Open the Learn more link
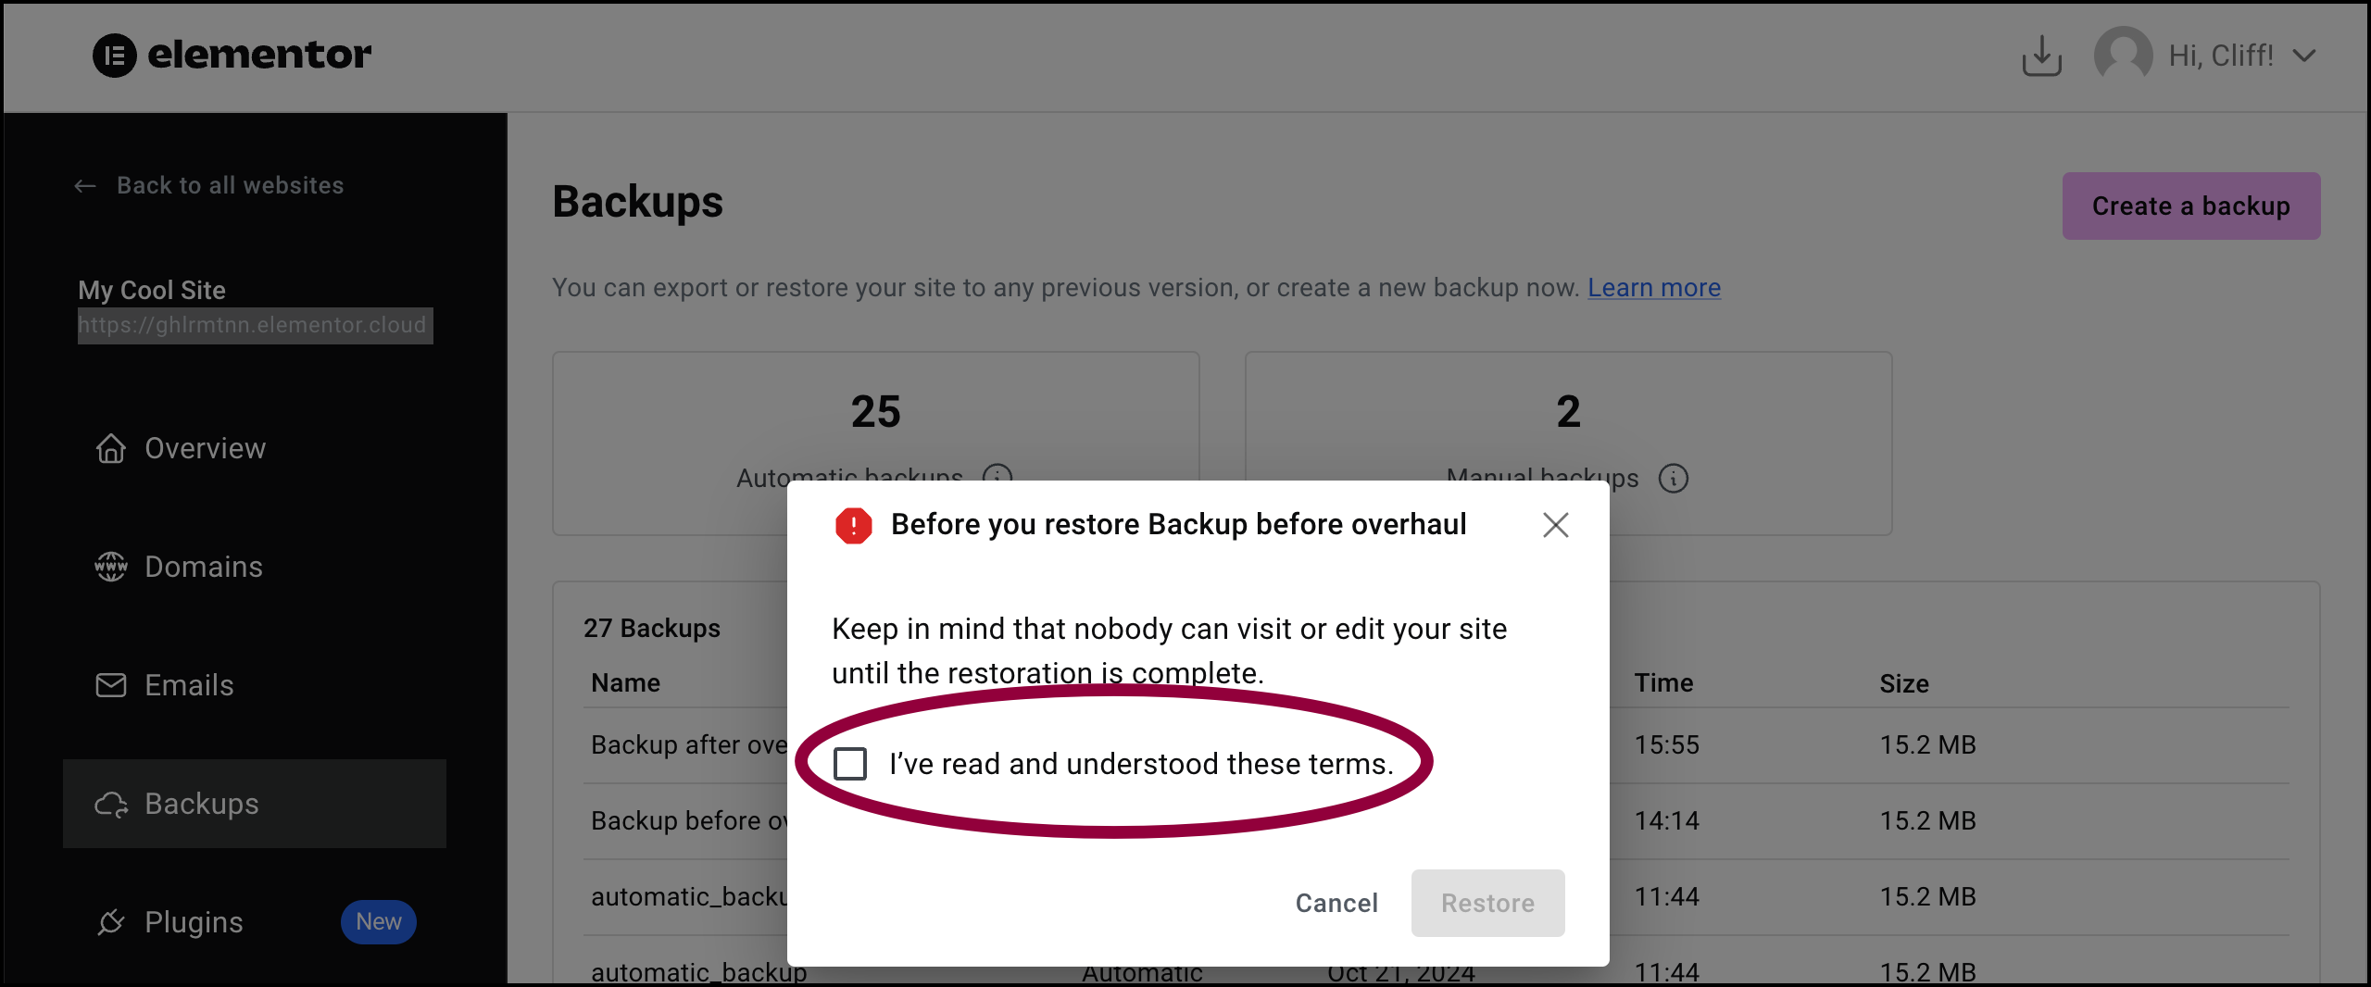This screenshot has height=987, width=2371. click(1654, 288)
